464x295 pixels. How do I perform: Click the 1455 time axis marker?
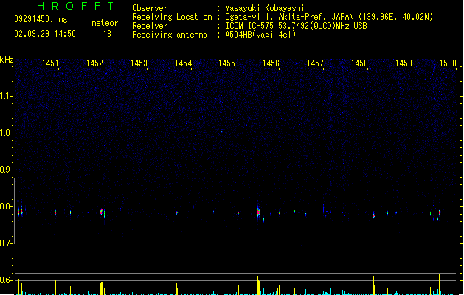226,63
